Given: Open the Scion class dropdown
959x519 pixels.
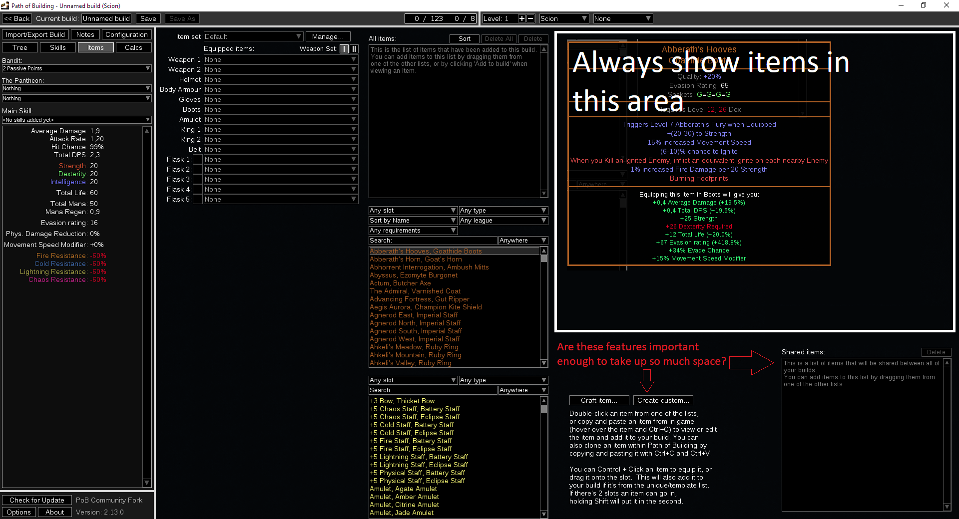Looking at the screenshot, I should (564, 18).
